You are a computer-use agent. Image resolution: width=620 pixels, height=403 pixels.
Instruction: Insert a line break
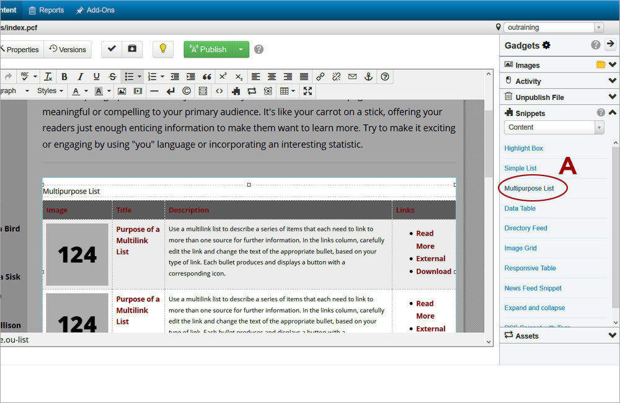tap(170, 91)
